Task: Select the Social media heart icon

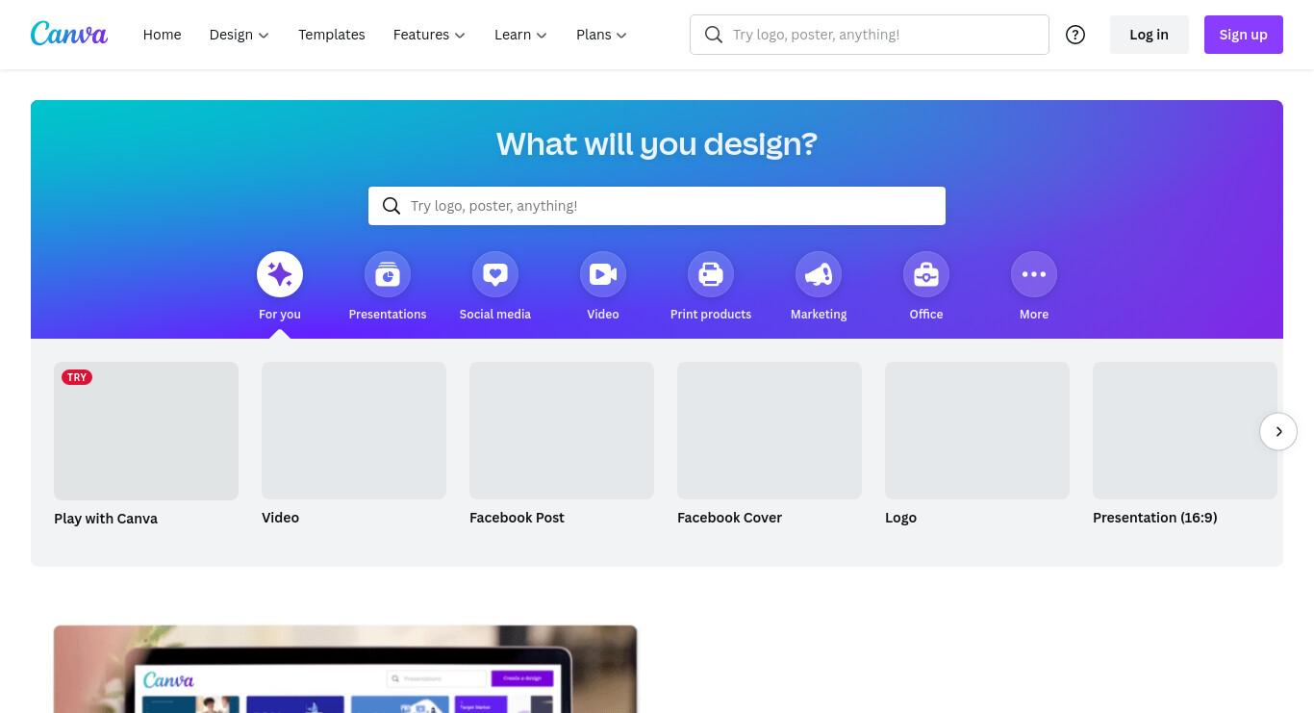Action: (495, 274)
